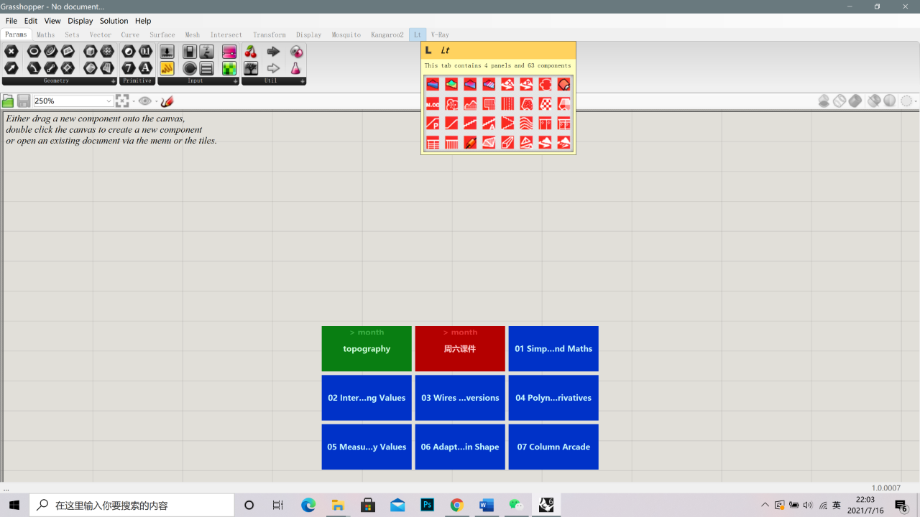Image resolution: width=920 pixels, height=517 pixels.
Task: Open the green topography recent file tile
Action: coord(367,349)
